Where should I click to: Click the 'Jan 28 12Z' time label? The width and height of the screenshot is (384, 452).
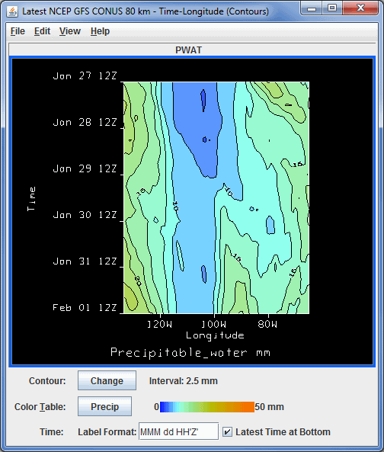[x=85, y=122]
